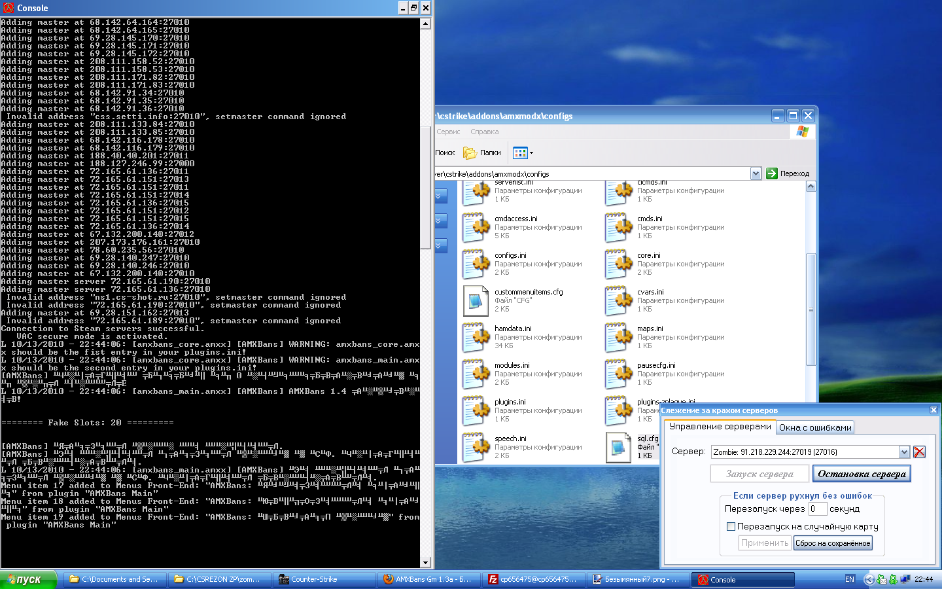
Task: Click the Поиск toolbar button in Explorer
Action: tap(445, 152)
